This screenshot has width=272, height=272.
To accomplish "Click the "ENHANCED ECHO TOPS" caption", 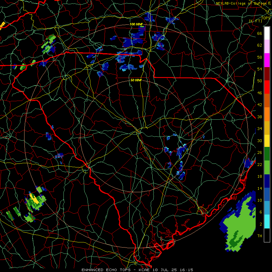I will (106, 270).
